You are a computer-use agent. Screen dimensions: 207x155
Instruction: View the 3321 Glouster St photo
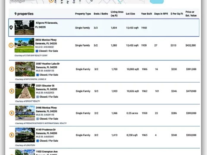coord(25,91)
